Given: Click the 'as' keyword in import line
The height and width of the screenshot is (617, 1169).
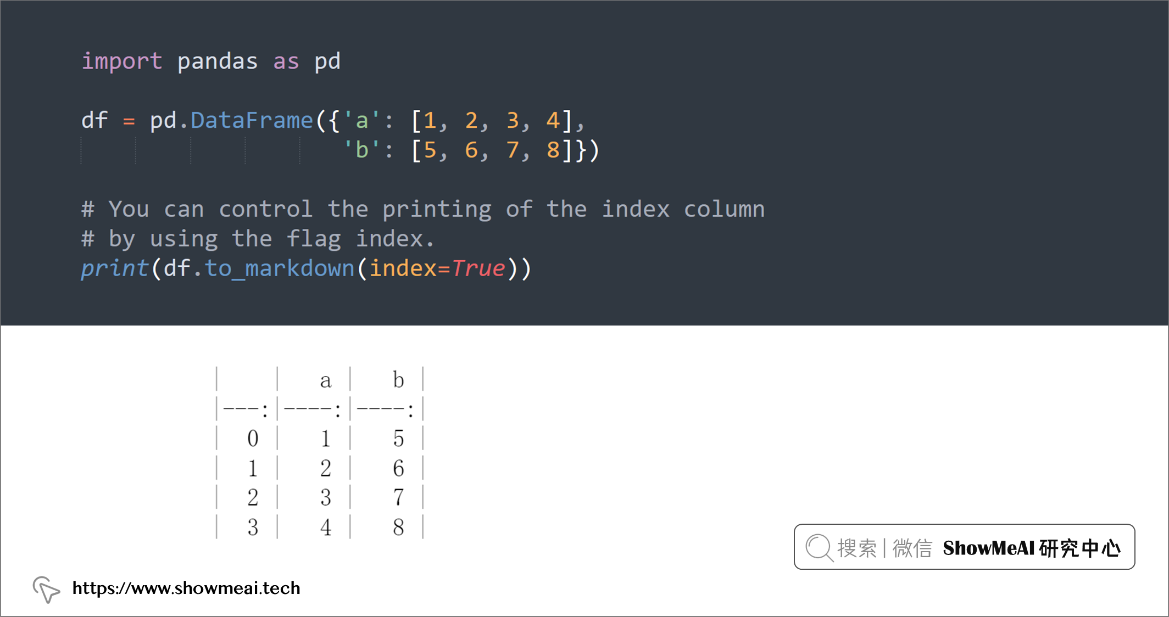Looking at the screenshot, I should [286, 61].
